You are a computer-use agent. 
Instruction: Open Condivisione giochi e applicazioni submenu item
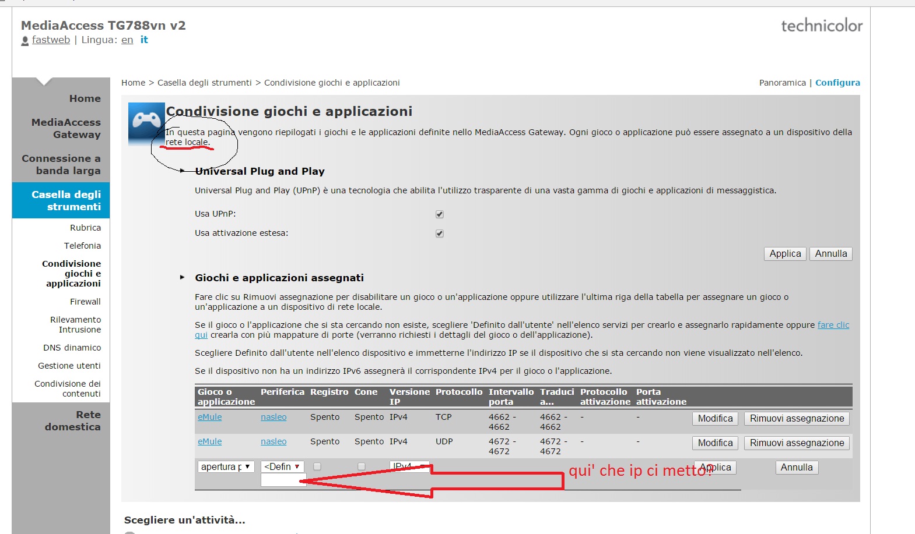[x=71, y=274]
